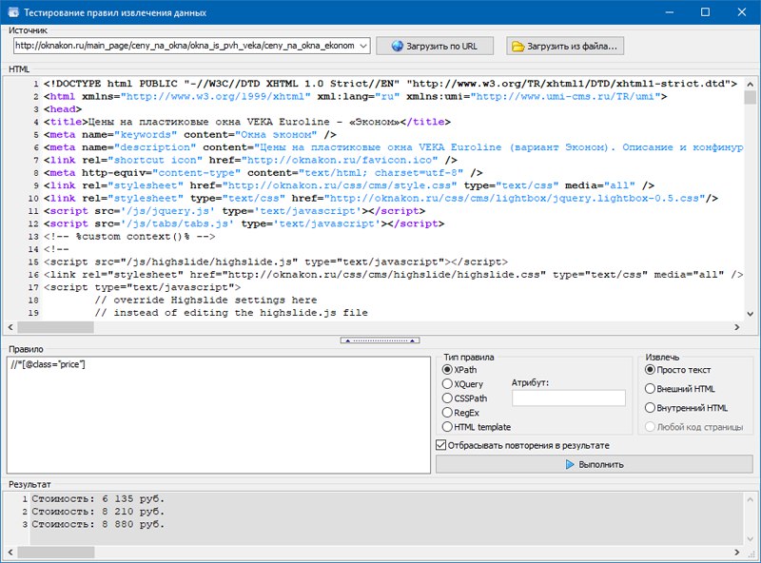
Task: Click HTML pane scroll down arrow
Action: pos(751,314)
